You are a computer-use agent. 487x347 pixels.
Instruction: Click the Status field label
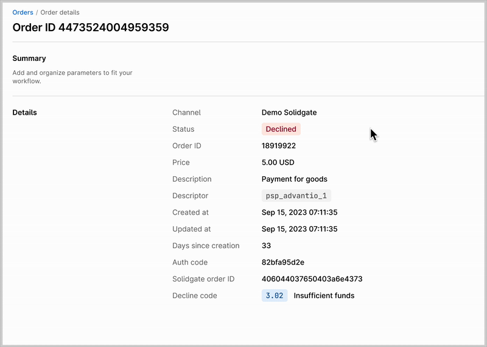(x=183, y=129)
